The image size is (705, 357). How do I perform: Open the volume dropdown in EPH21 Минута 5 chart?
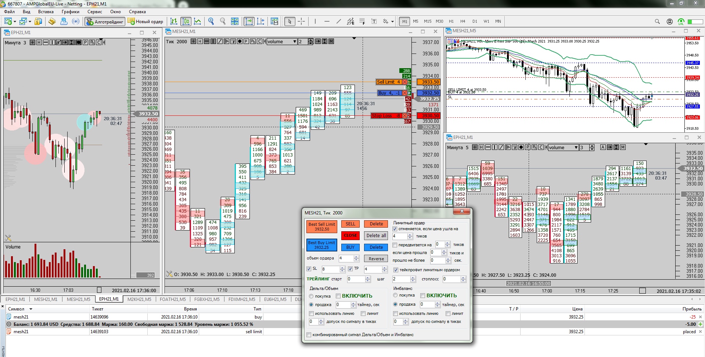pos(576,148)
